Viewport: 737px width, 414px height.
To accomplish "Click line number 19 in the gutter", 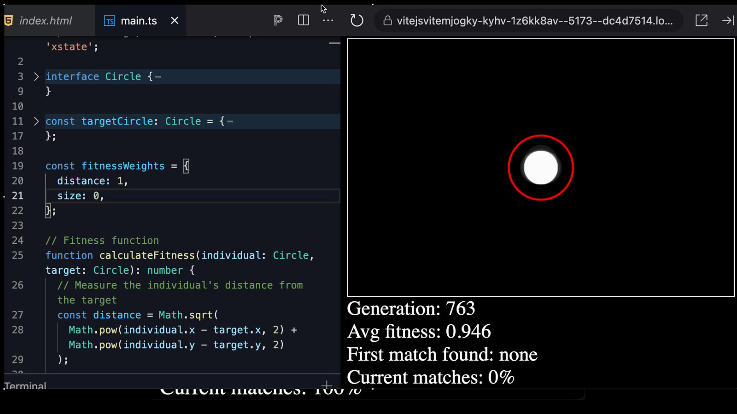I will (18, 166).
